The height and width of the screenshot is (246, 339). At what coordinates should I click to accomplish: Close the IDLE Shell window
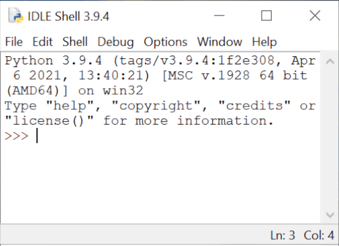tap(315, 16)
